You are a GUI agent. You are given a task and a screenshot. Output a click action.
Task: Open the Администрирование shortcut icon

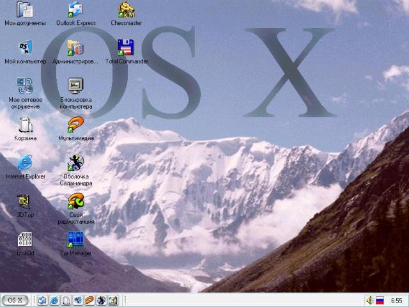[x=75, y=48]
